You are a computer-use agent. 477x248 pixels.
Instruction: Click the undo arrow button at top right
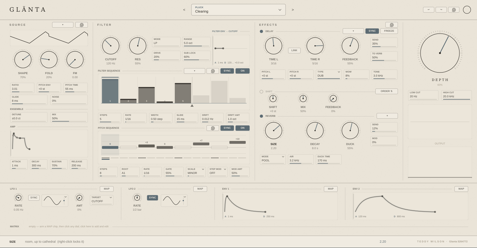(429, 10)
